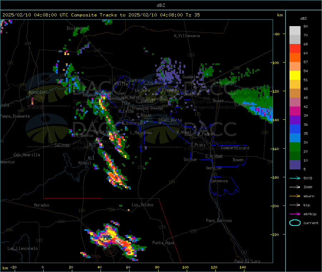
Task: Select the yellow 51 dBZ color swatch
Action: pos(295,75)
